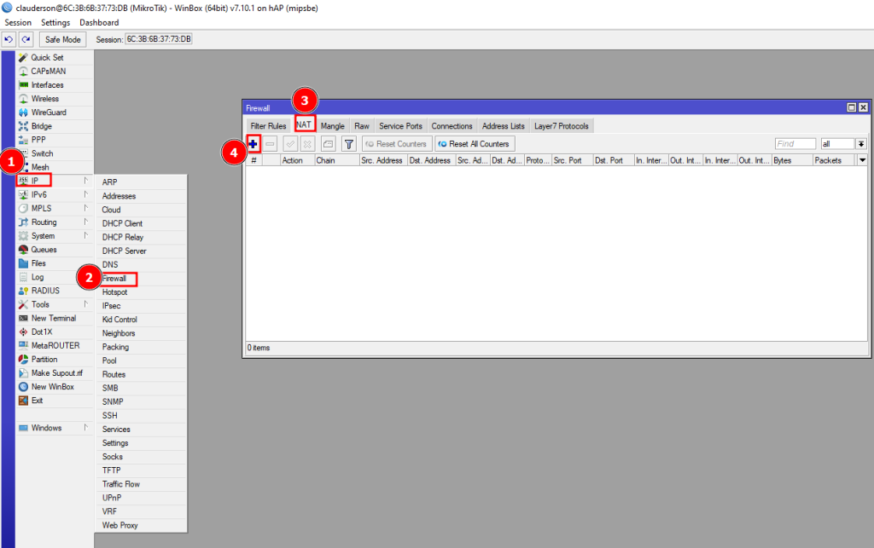
Task: Click the undo arrow icon in top toolbar
Action: 9,39
